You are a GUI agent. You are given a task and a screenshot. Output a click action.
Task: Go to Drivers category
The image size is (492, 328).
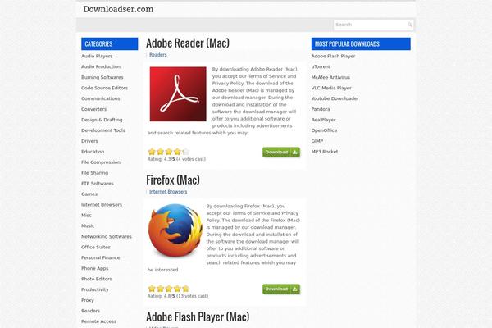pos(89,141)
